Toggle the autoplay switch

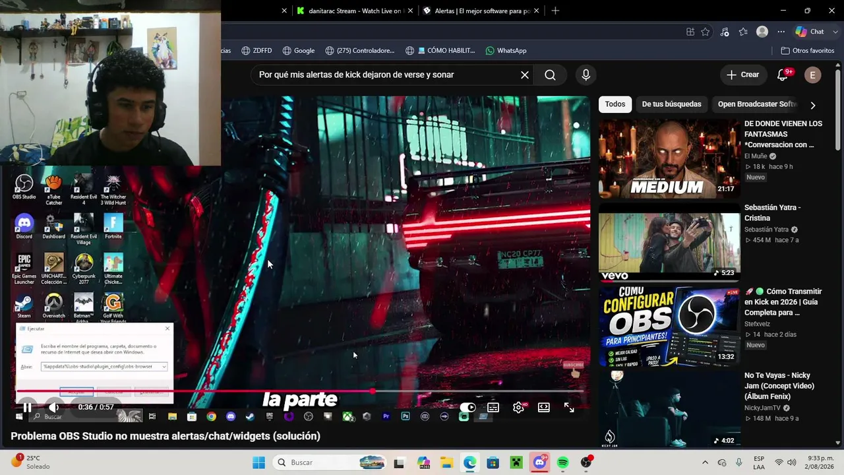(467, 408)
